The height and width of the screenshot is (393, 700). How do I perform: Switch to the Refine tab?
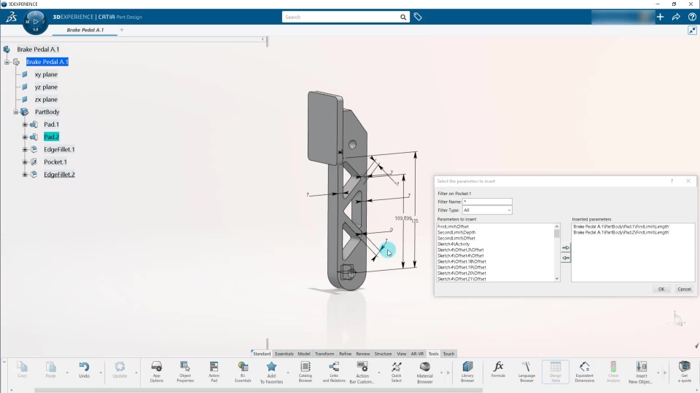click(x=345, y=354)
